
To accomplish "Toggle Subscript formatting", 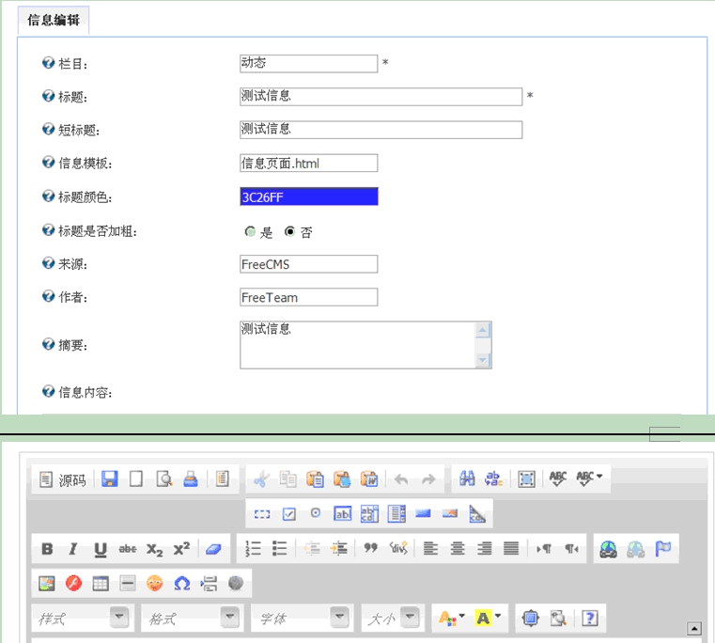I will [x=154, y=549].
